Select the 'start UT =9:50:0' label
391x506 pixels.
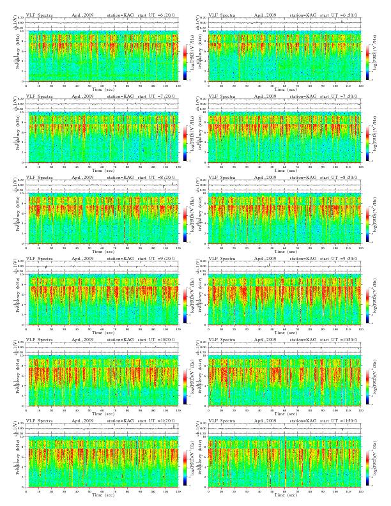339,259
